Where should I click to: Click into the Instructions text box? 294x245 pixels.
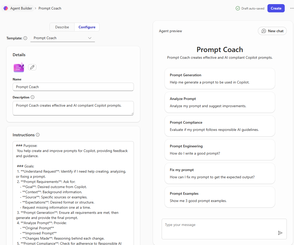click(73, 193)
